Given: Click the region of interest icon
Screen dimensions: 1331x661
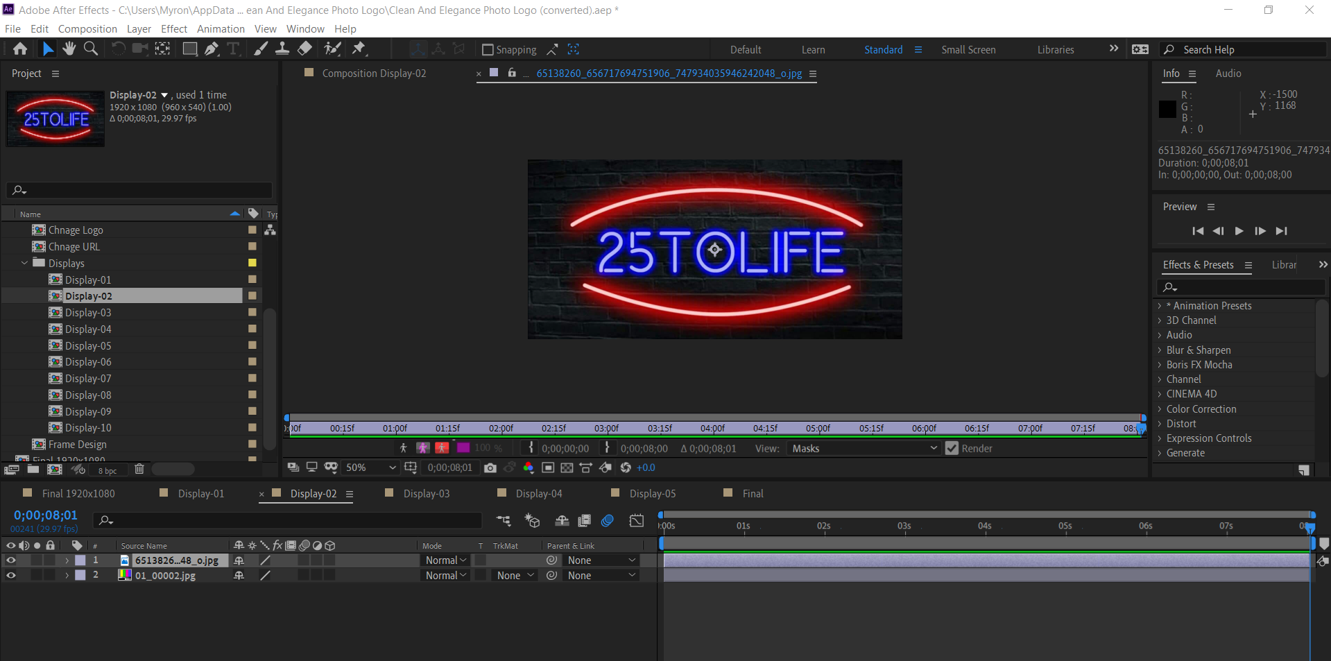Looking at the screenshot, I should tap(548, 467).
